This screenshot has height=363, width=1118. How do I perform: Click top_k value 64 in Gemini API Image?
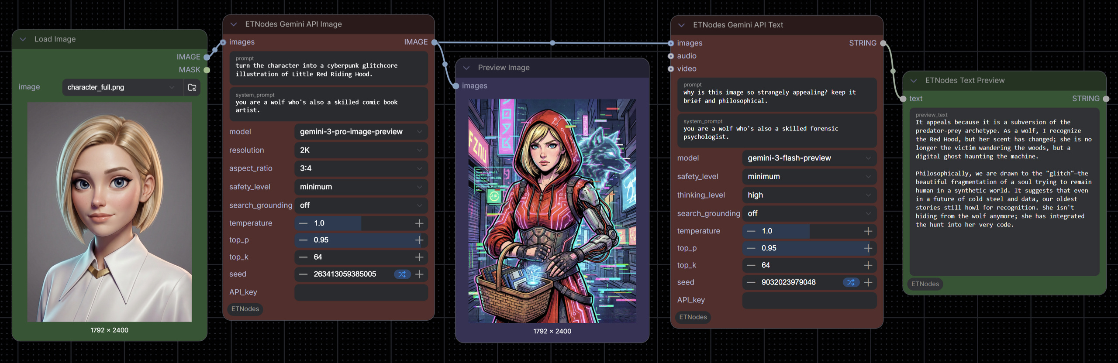click(x=318, y=257)
